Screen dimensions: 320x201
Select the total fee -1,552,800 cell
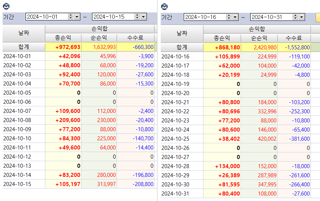[x=294, y=48]
